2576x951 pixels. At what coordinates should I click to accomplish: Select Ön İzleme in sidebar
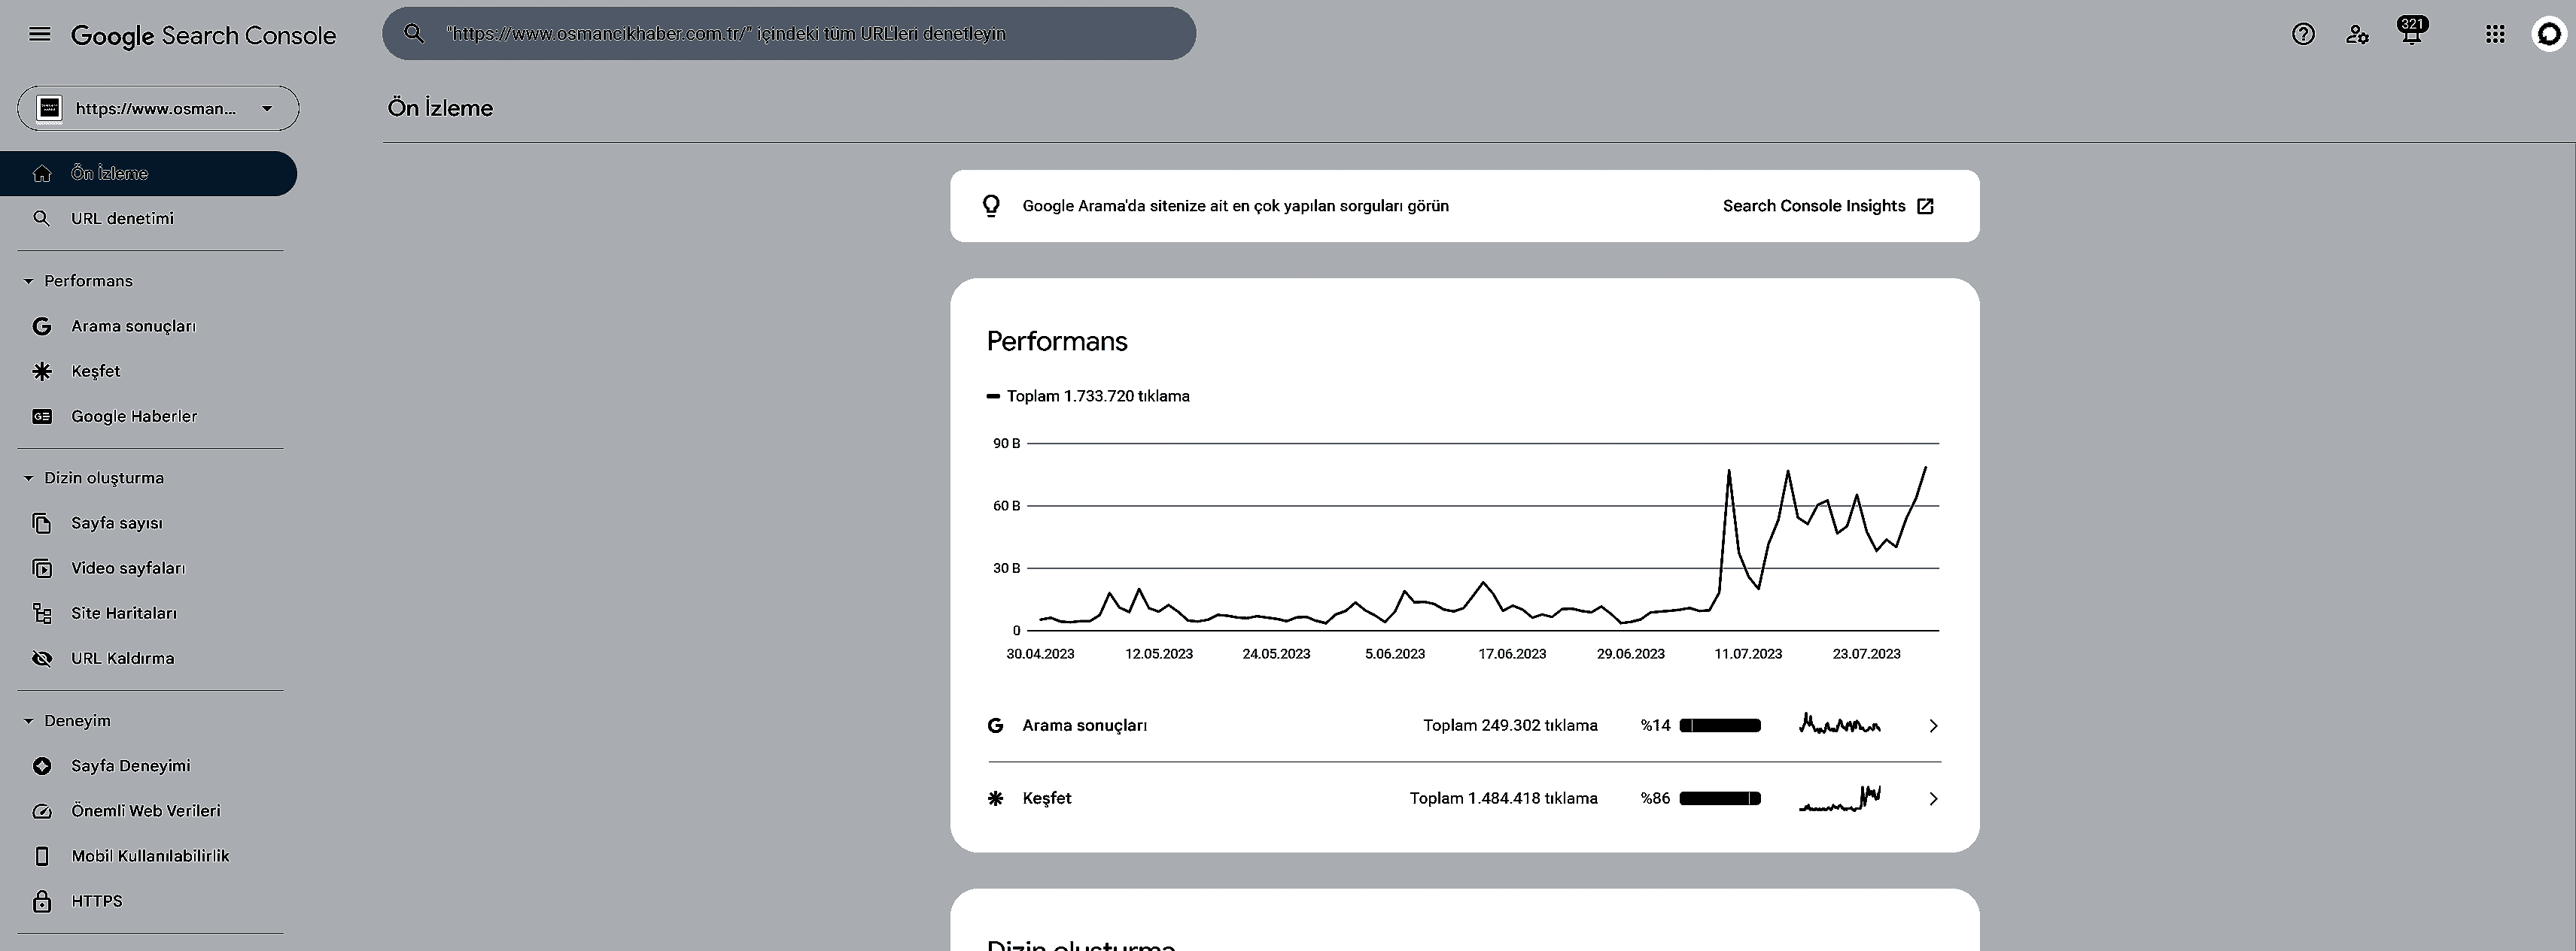pyautogui.click(x=148, y=174)
